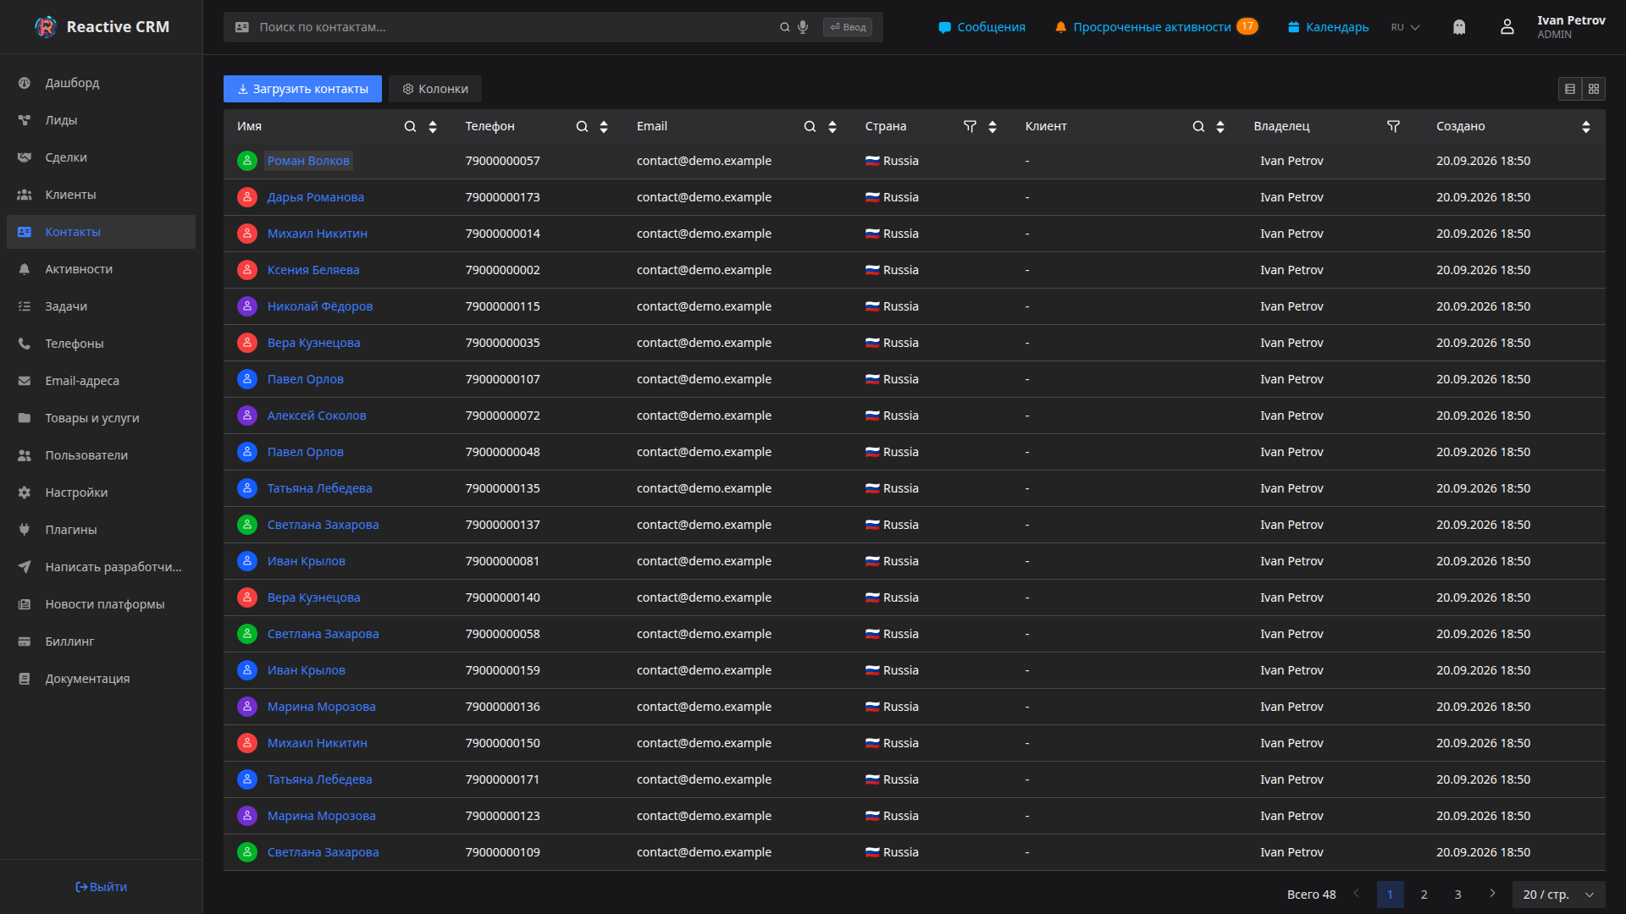The height and width of the screenshot is (914, 1626).
Task: Open Задачи in sidebar
Action: tap(101, 306)
